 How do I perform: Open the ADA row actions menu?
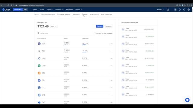click(x=111, y=51)
